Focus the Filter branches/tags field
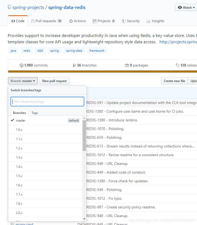This screenshot has height=225, width=197. coord(47,102)
